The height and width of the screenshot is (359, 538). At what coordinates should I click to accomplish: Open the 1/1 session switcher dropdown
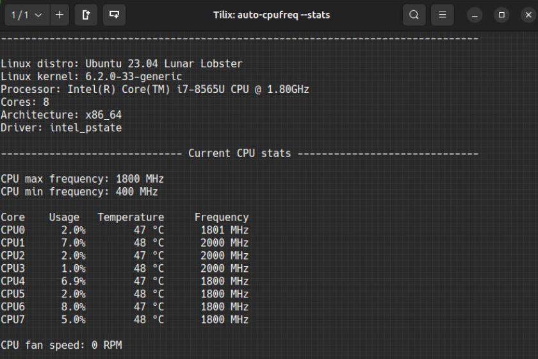[x=27, y=15]
